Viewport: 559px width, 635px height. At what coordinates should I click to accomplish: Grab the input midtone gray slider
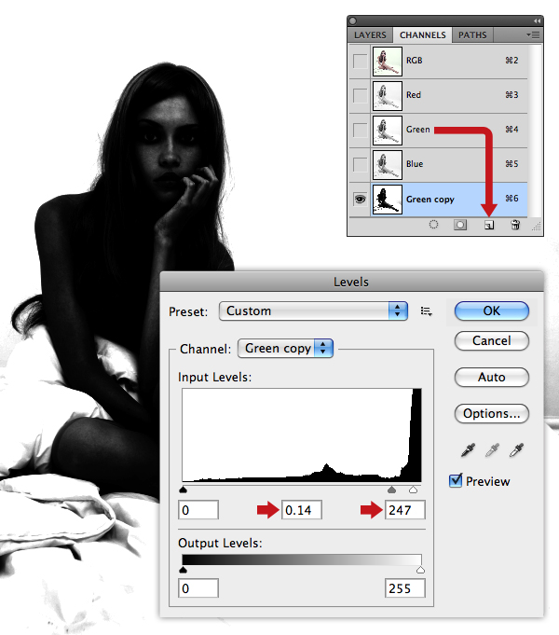pos(391,490)
